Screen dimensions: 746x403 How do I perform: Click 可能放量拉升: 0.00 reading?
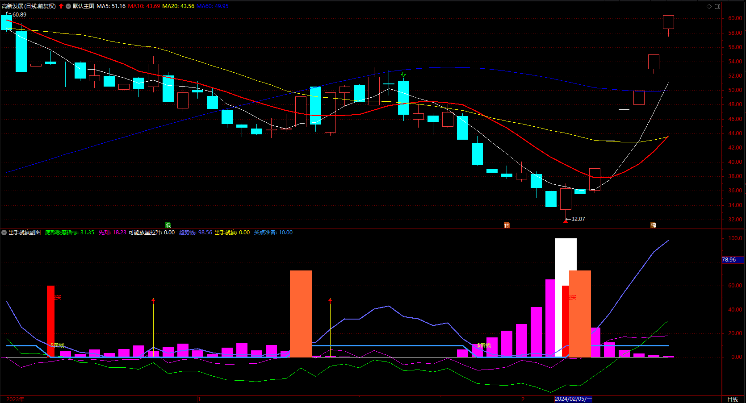[x=152, y=233]
